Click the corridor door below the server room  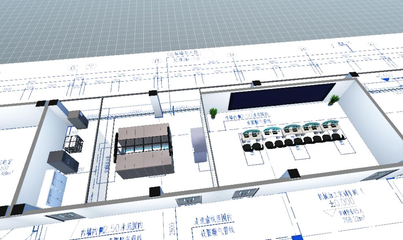point(188,200)
